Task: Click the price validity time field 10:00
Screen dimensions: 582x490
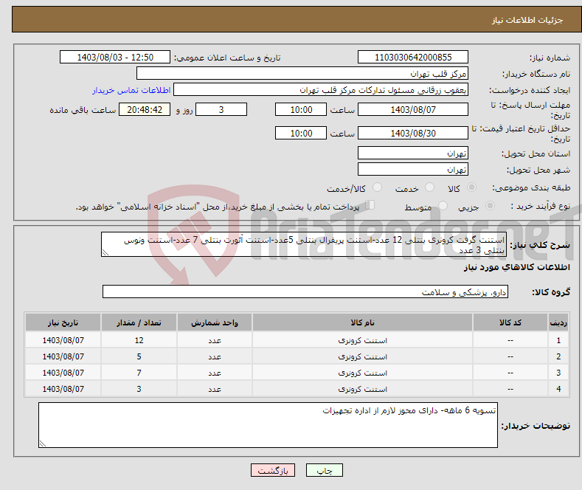Action: pos(301,133)
